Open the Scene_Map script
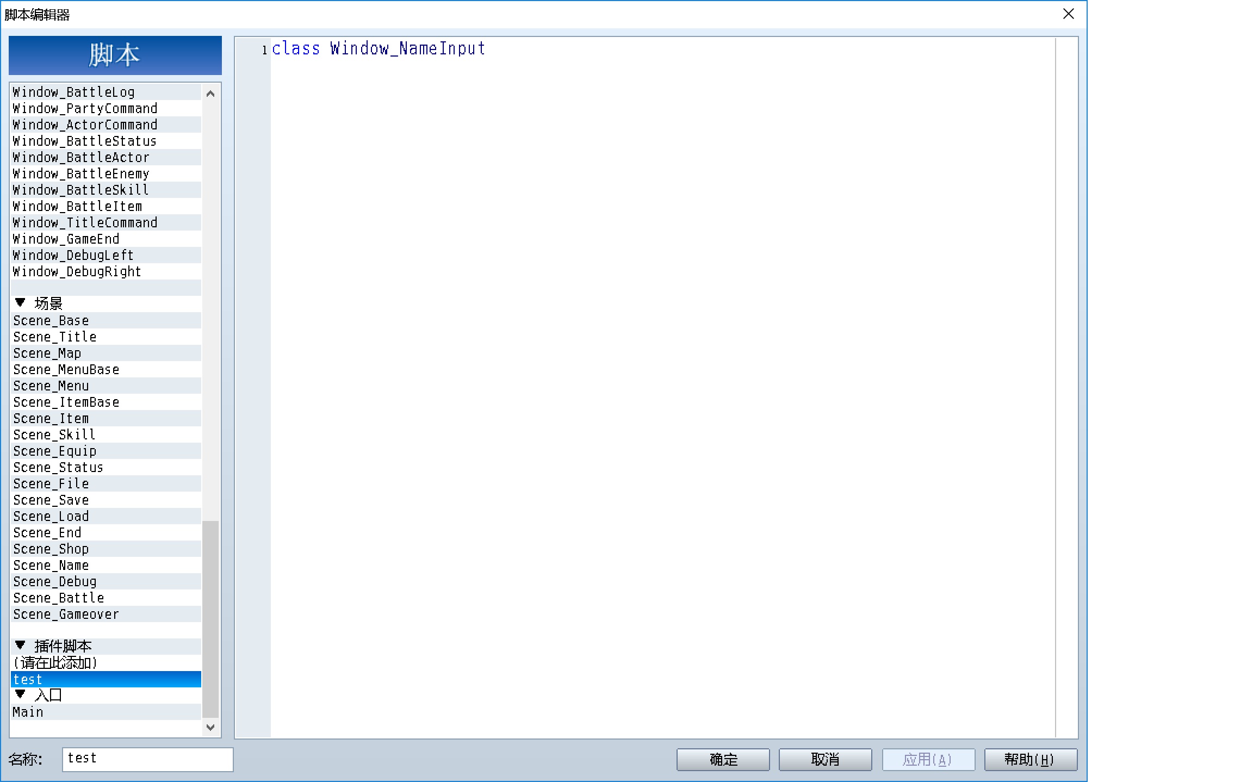 106,353
